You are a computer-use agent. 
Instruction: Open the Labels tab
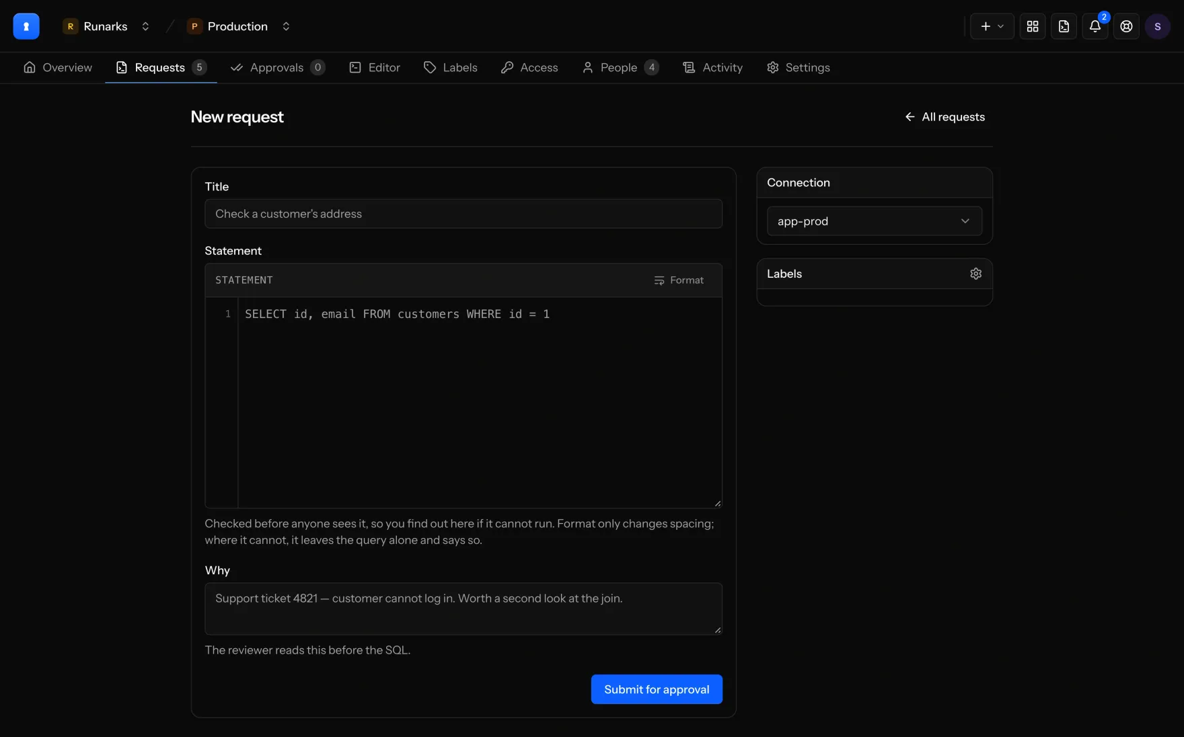[451, 67]
